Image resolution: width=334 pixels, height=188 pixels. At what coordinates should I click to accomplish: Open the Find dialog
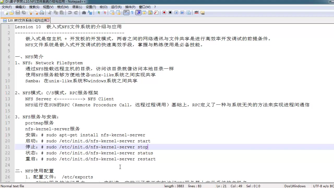point(83,13)
